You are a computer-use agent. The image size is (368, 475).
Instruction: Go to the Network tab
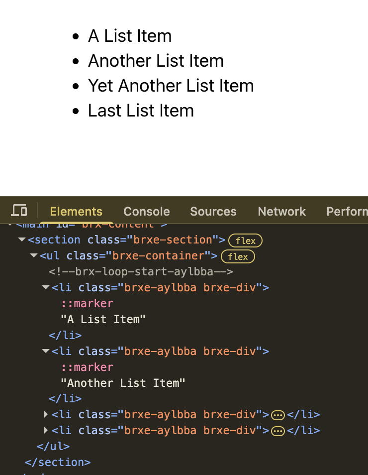click(281, 212)
